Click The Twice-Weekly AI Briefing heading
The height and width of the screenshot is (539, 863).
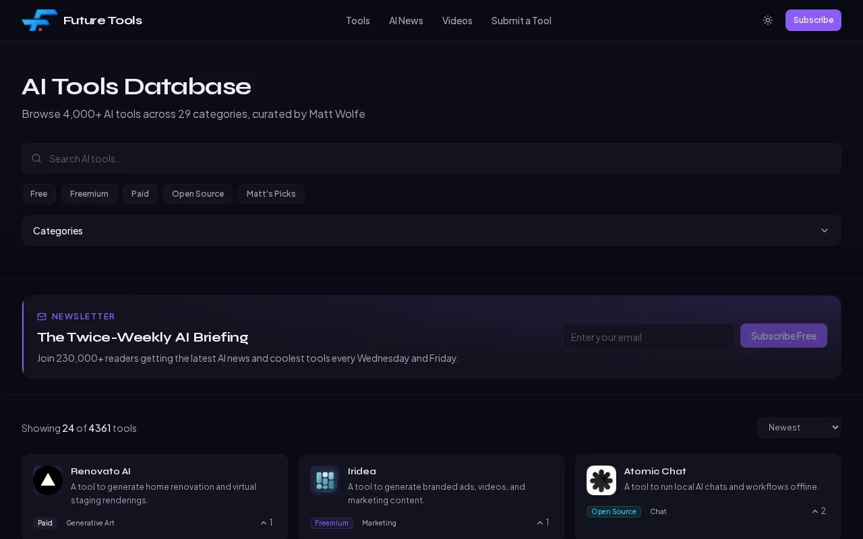[x=143, y=337]
